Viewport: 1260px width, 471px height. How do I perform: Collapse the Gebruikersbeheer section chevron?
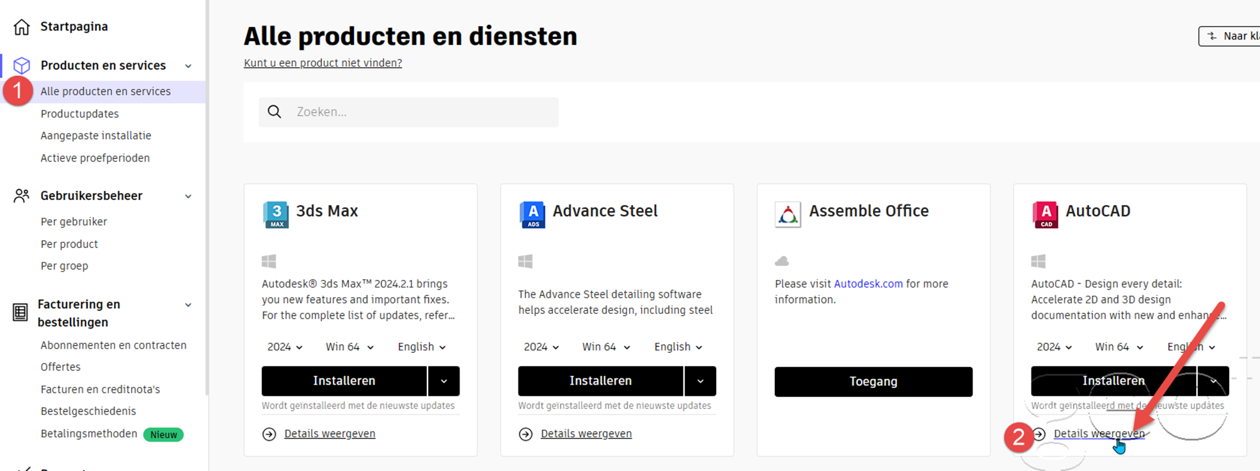point(188,196)
